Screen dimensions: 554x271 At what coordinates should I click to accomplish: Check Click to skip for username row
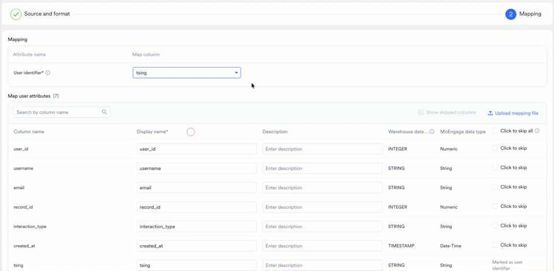(x=495, y=168)
